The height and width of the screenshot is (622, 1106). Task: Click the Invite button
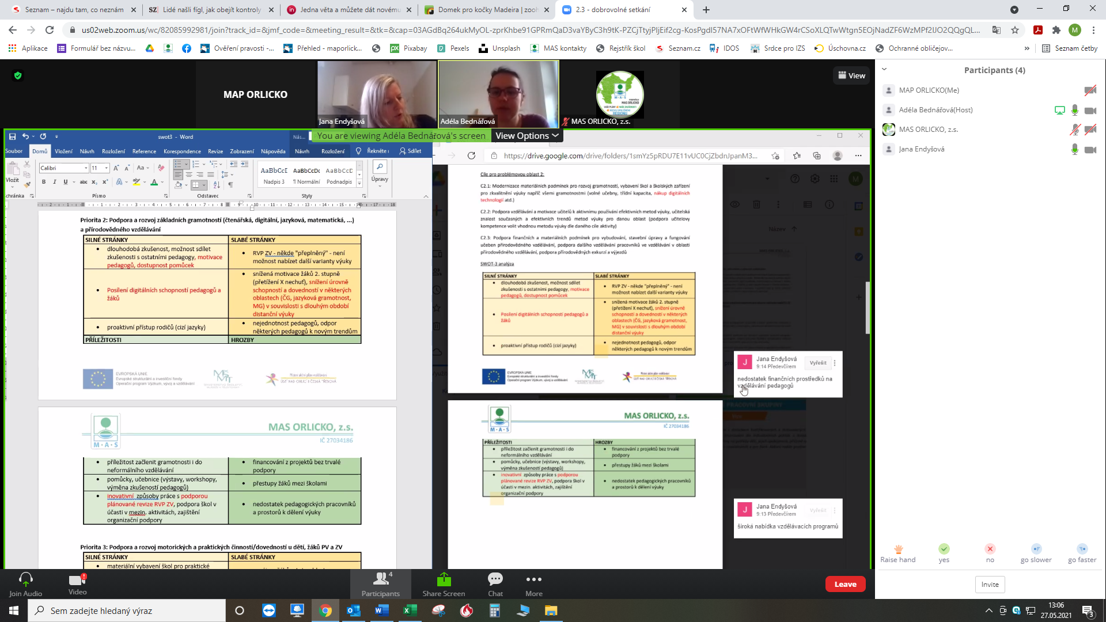[x=990, y=584]
